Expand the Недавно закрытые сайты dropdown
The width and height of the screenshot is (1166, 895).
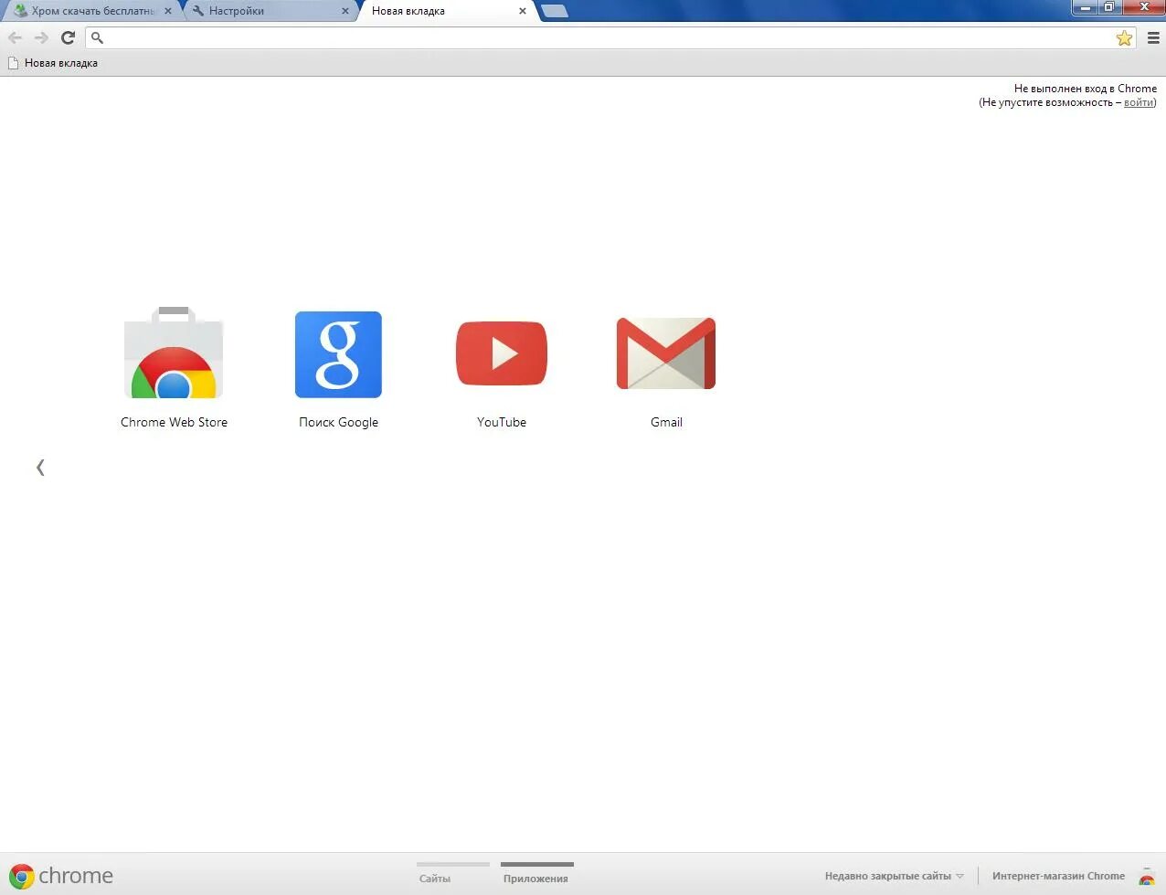point(891,875)
